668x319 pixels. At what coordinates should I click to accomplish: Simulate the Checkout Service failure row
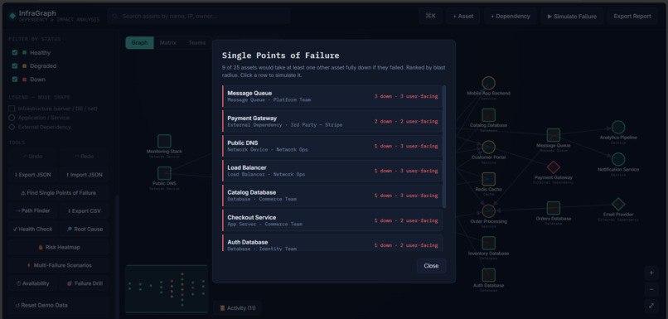pos(332,220)
